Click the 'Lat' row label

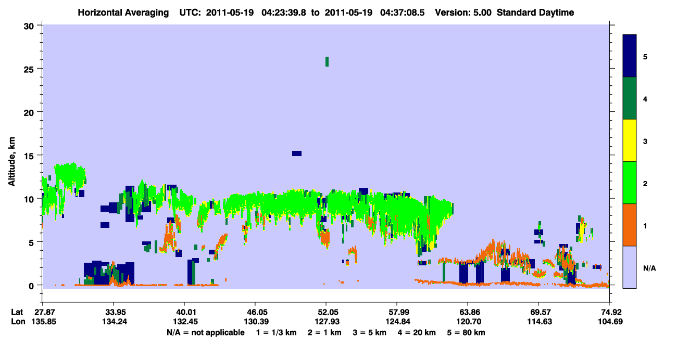point(17,312)
